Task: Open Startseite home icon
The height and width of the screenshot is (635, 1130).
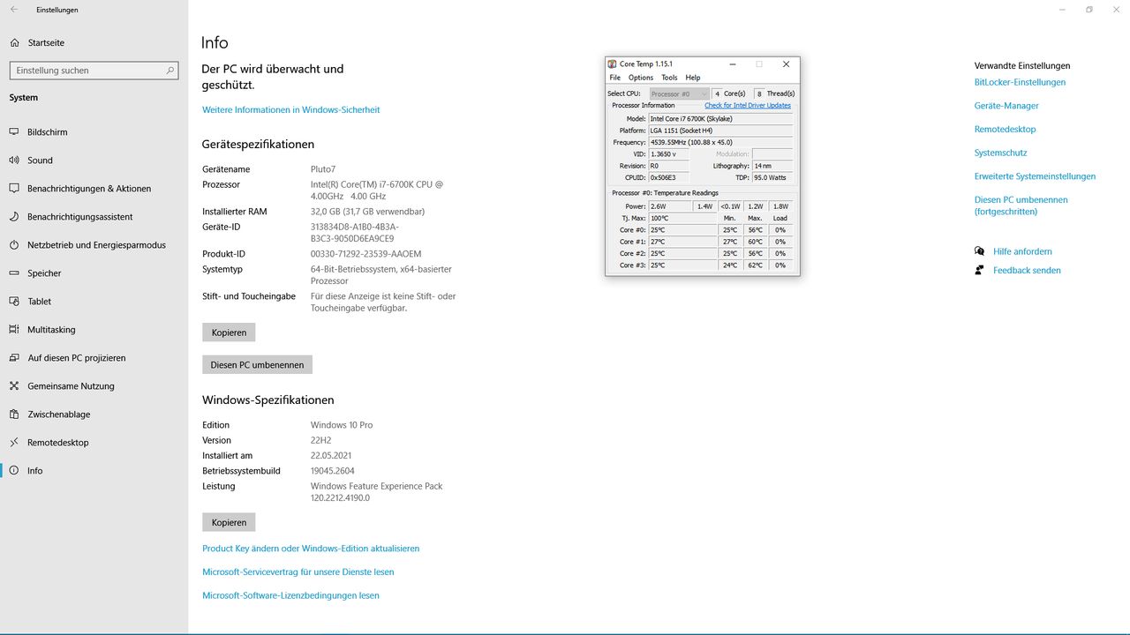Action: 14,42
